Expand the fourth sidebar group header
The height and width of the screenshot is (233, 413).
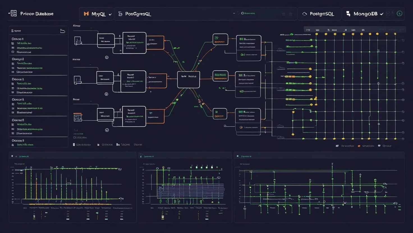point(18,99)
